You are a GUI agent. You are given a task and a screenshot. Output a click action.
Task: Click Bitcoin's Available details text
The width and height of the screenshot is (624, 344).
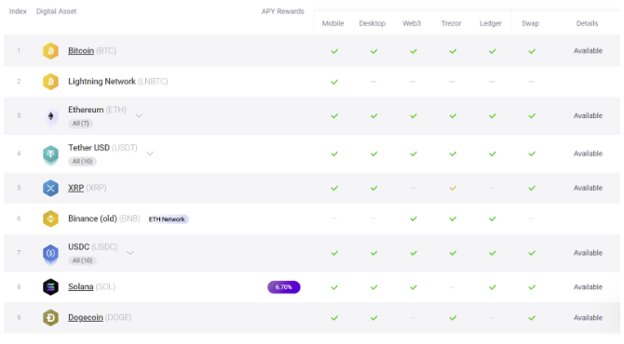[588, 51]
